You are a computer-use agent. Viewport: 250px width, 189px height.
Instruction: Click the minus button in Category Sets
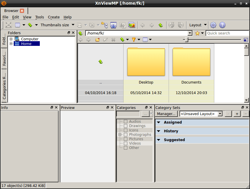(x=228, y=114)
